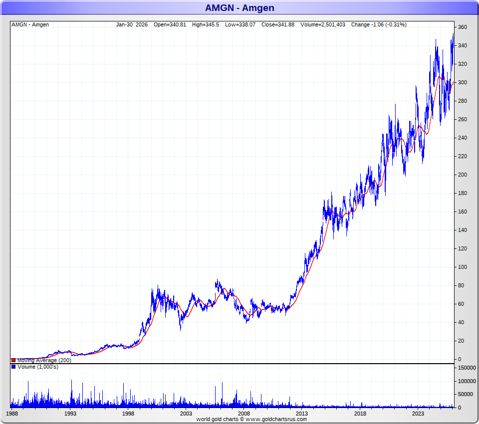Click the Close=341.88 value

(x=278, y=24)
